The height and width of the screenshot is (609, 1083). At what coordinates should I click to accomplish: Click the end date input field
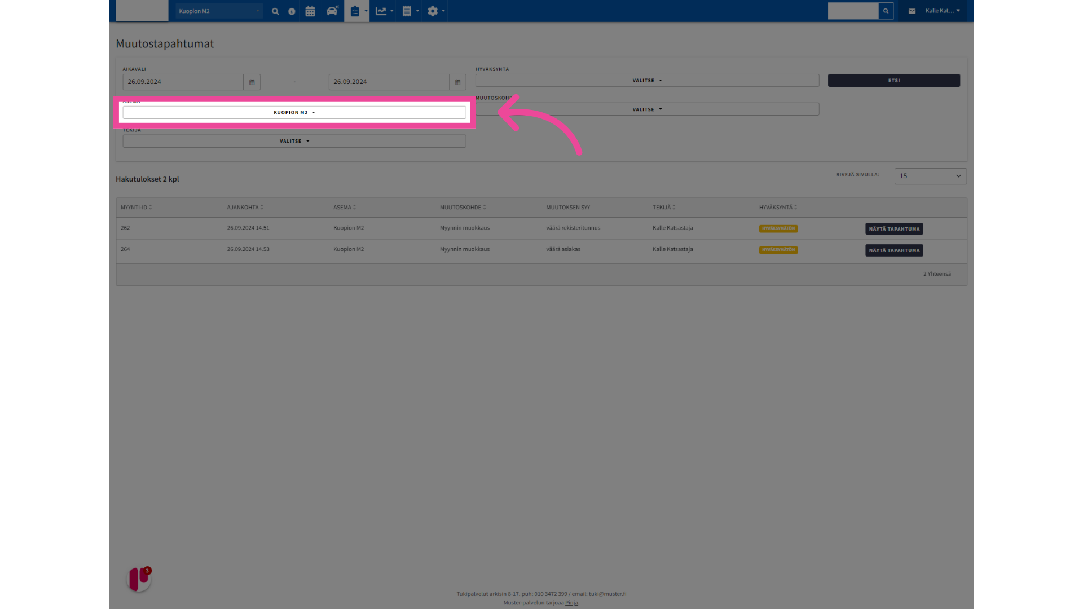click(x=389, y=82)
